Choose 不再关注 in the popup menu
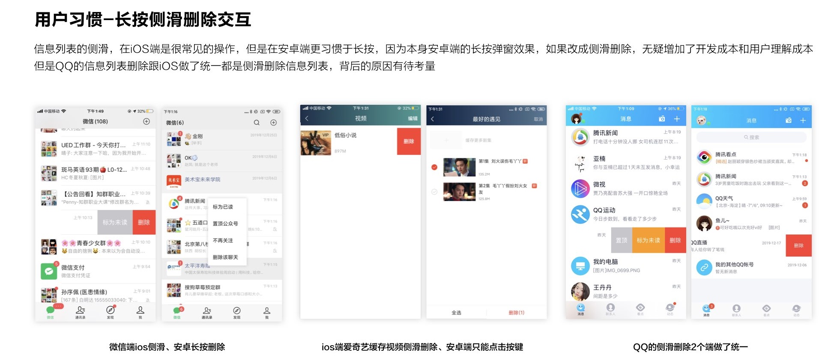The image size is (822, 361). (223, 240)
